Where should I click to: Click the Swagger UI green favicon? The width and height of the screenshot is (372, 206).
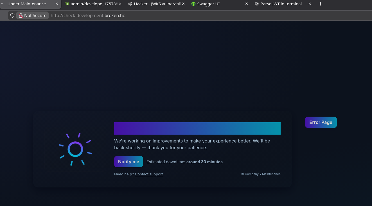click(193, 4)
